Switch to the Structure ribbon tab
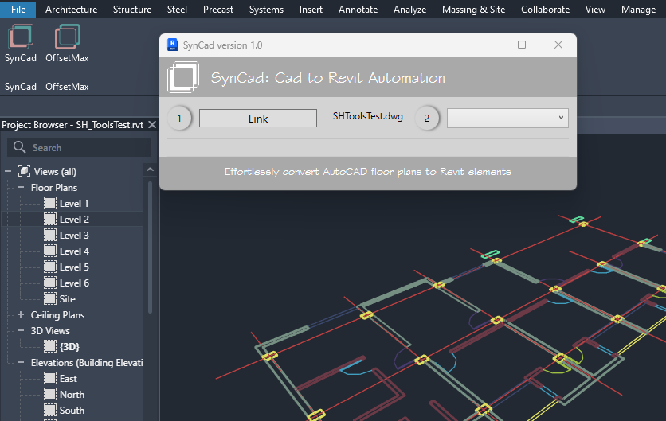666x421 pixels. 132,9
